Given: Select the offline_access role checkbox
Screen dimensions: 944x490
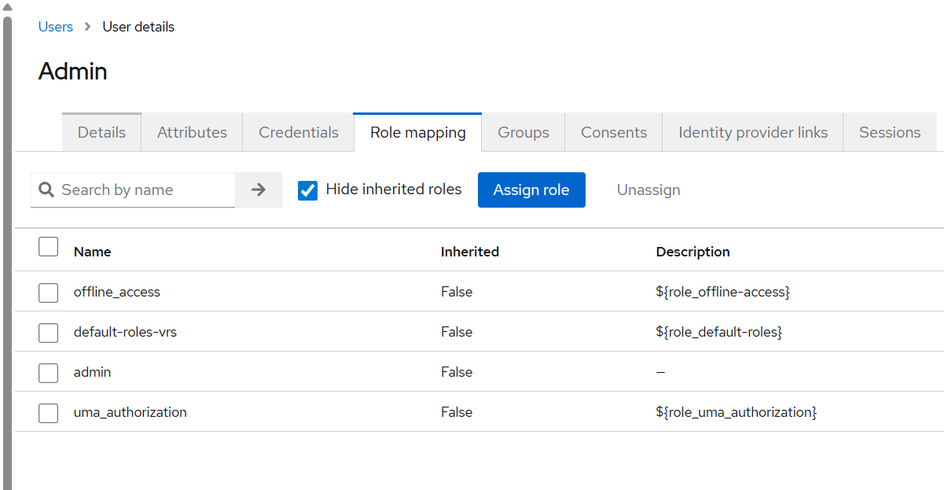Looking at the screenshot, I should coord(49,293).
